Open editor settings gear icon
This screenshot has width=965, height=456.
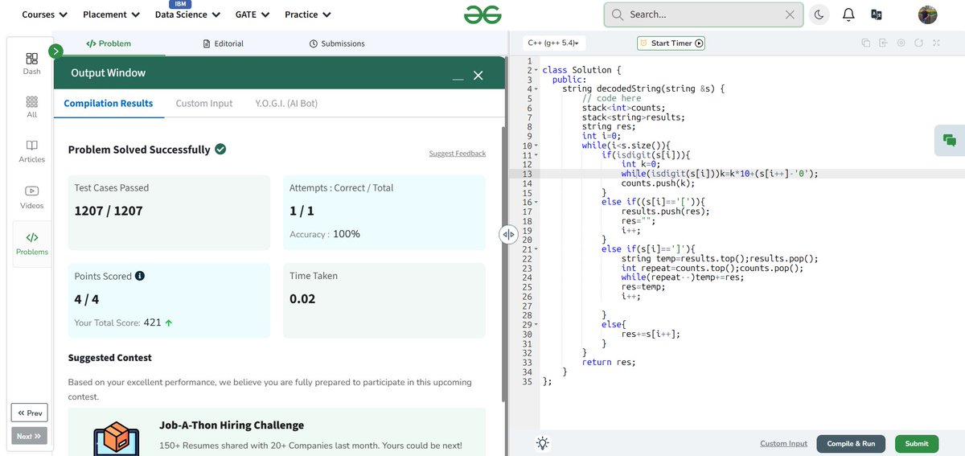click(x=901, y=43)
